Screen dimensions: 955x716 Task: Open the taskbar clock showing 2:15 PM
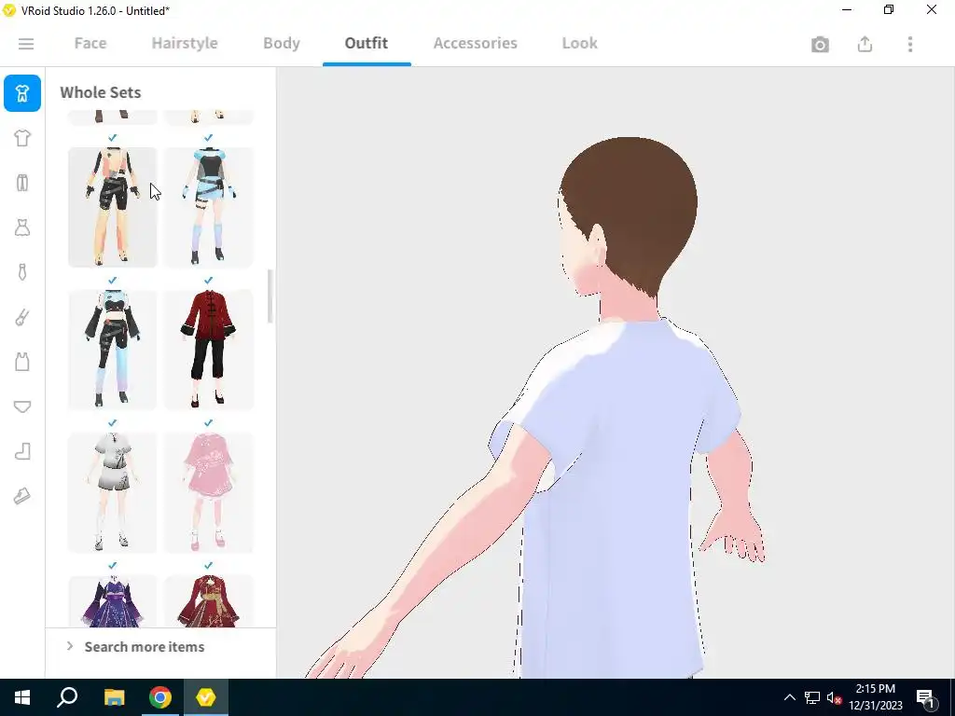875,697
